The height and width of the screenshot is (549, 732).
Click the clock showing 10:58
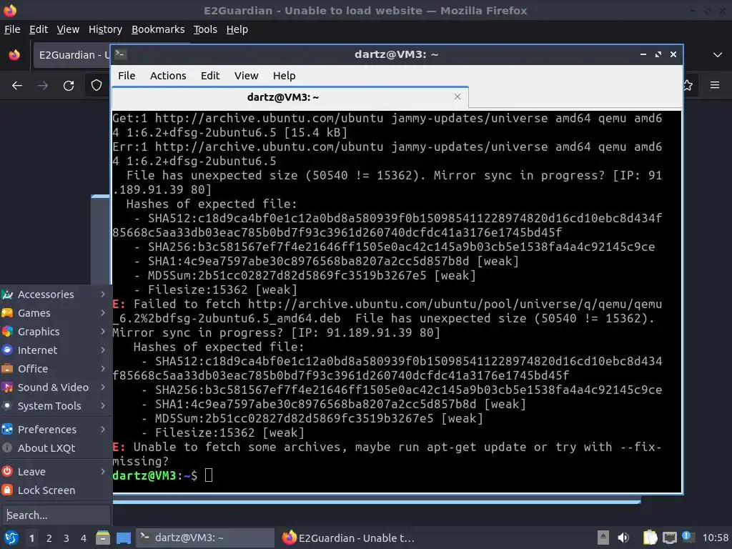(x=715, y=538)
